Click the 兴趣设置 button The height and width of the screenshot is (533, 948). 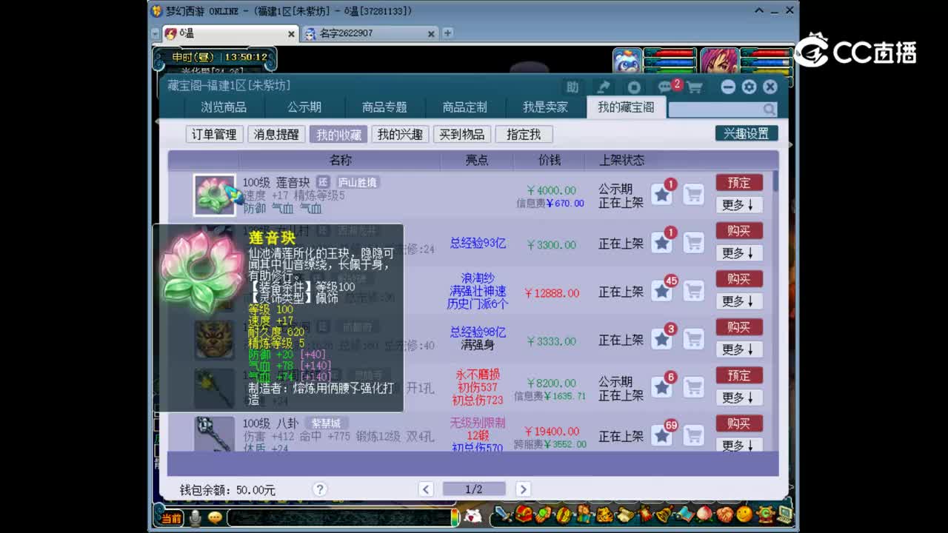(x=747, y=133)
